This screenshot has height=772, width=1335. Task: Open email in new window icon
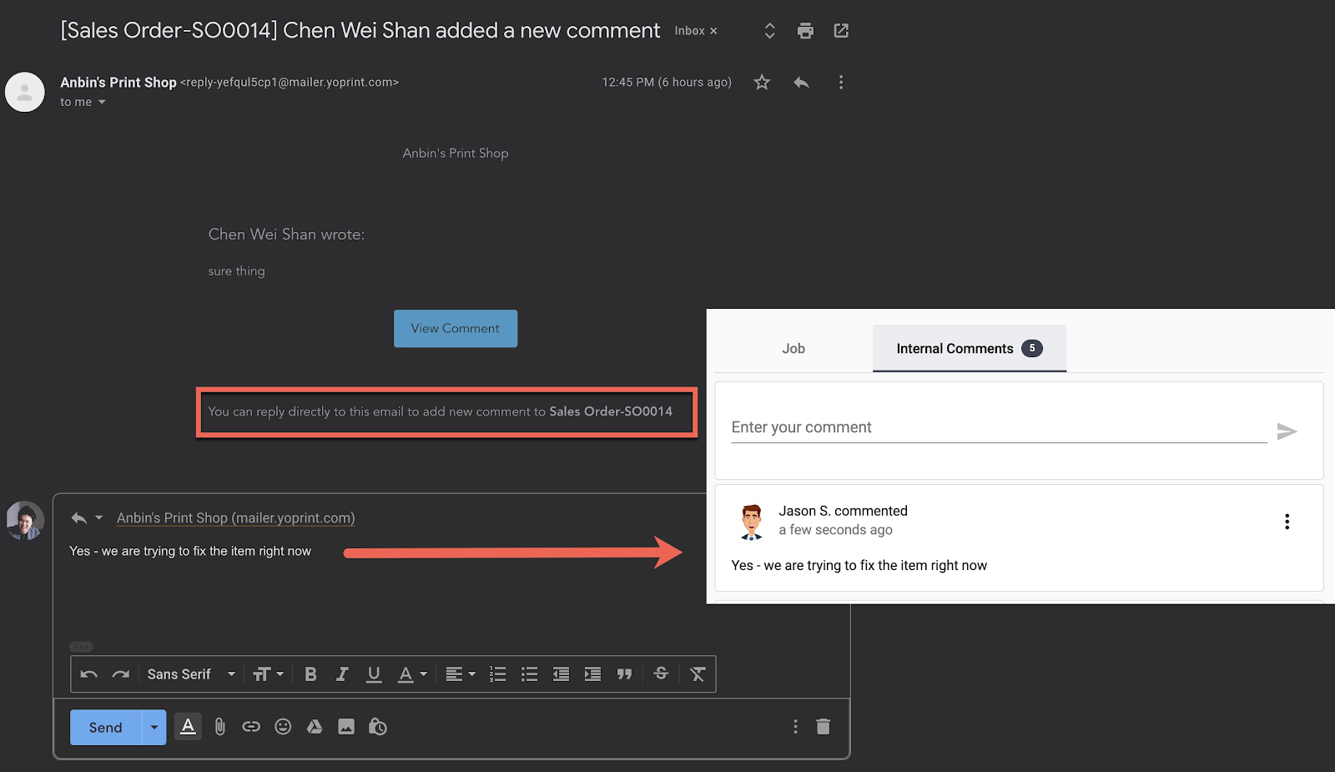841,31
